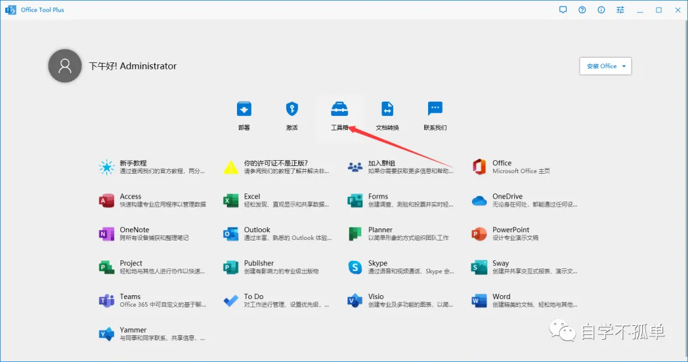Viewport: 688px width, 362px height.
Task: Click the Skype app icon
Action: pos(355,267)
